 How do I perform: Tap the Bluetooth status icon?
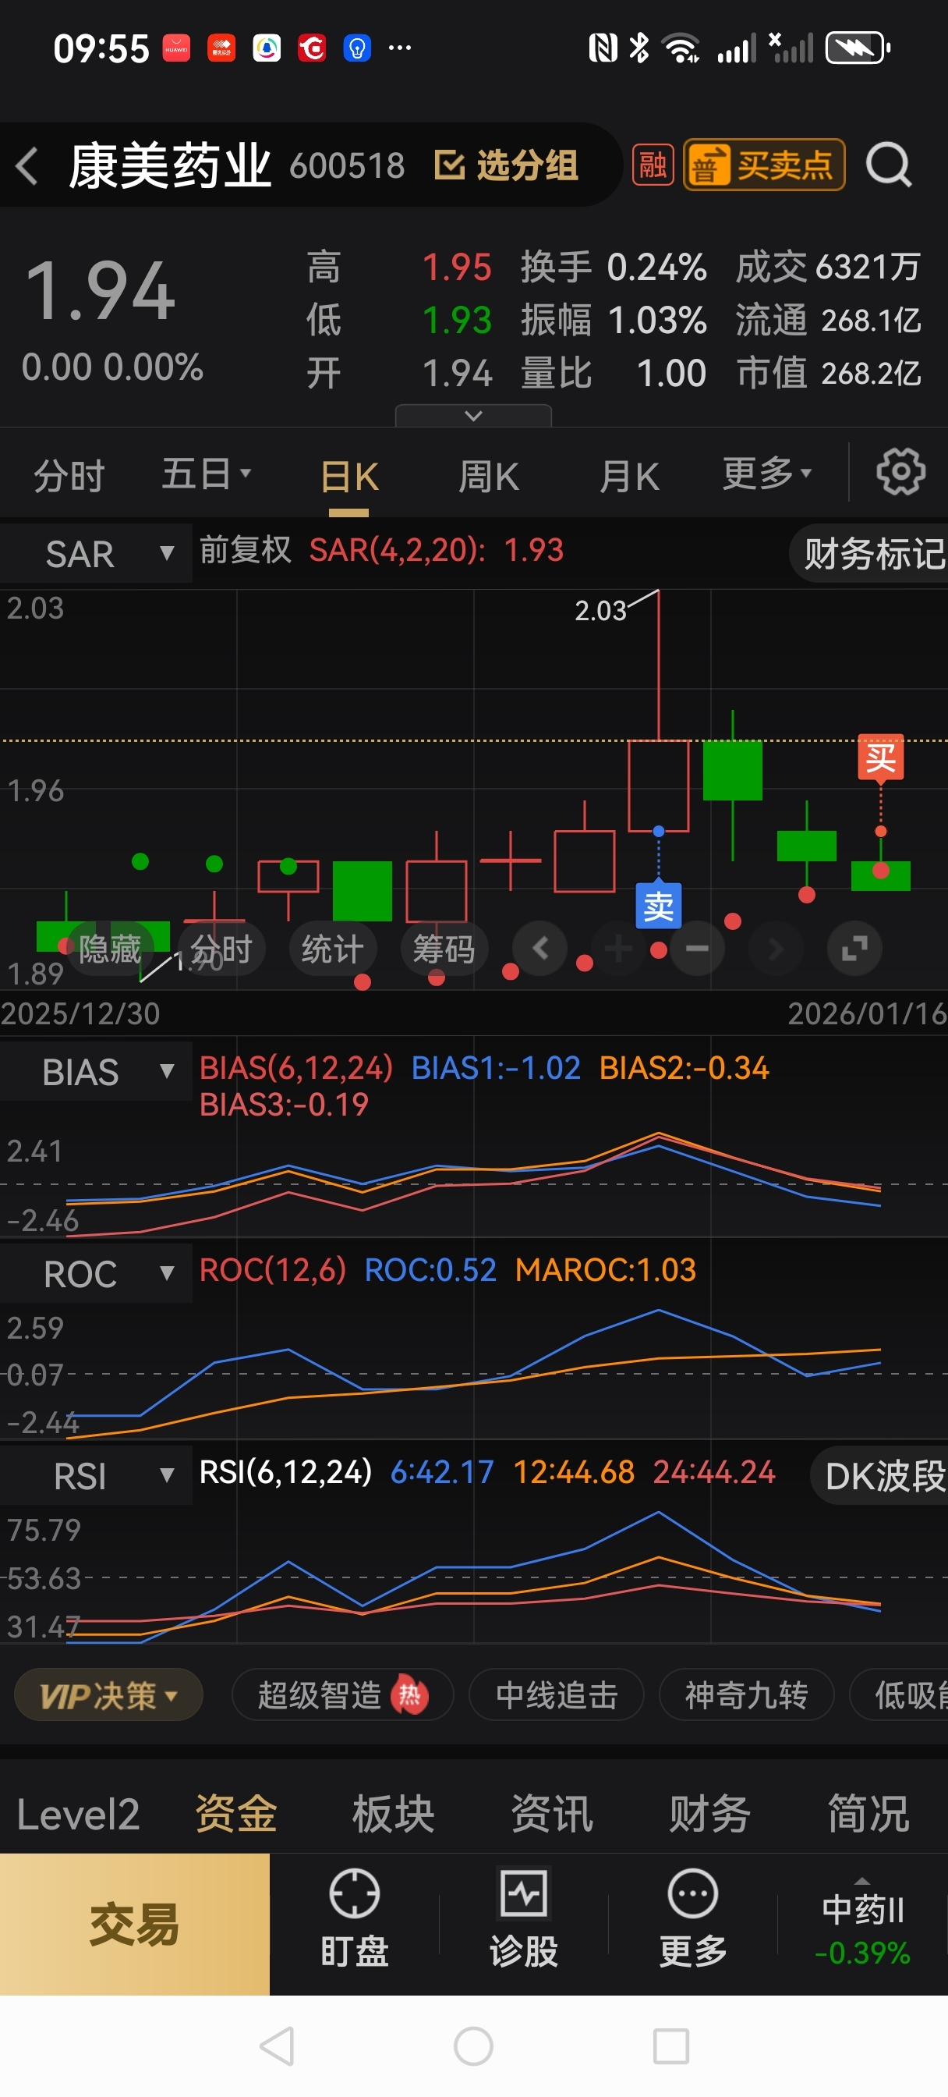[640, 48]
